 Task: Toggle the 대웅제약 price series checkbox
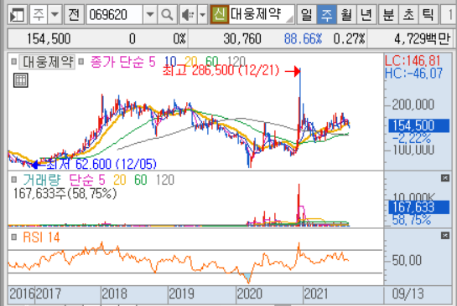coord(13,62)
